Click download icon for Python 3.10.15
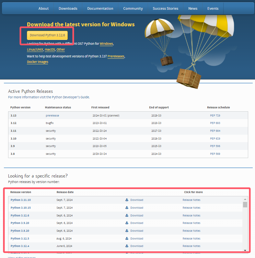Viewport: 255px width, 258px height. [127, 207]
